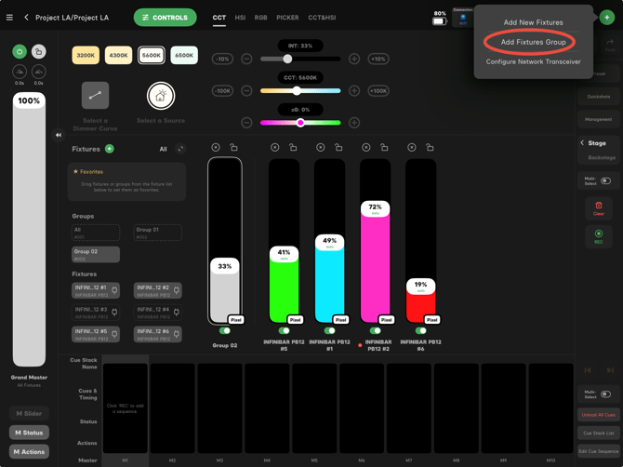This screenshot has width=623, height=467.
Task: Choose Configure Network Transceiver
Action: (x=533, y=61)
